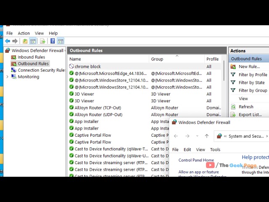Viewport: 269px width, 202px height.
Task: Click Forward arrow in Windows Defender Firewall window
Action: (187, 136)
